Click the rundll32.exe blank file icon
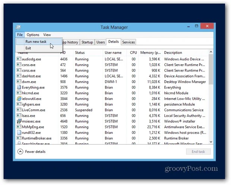 pos(19,132)
